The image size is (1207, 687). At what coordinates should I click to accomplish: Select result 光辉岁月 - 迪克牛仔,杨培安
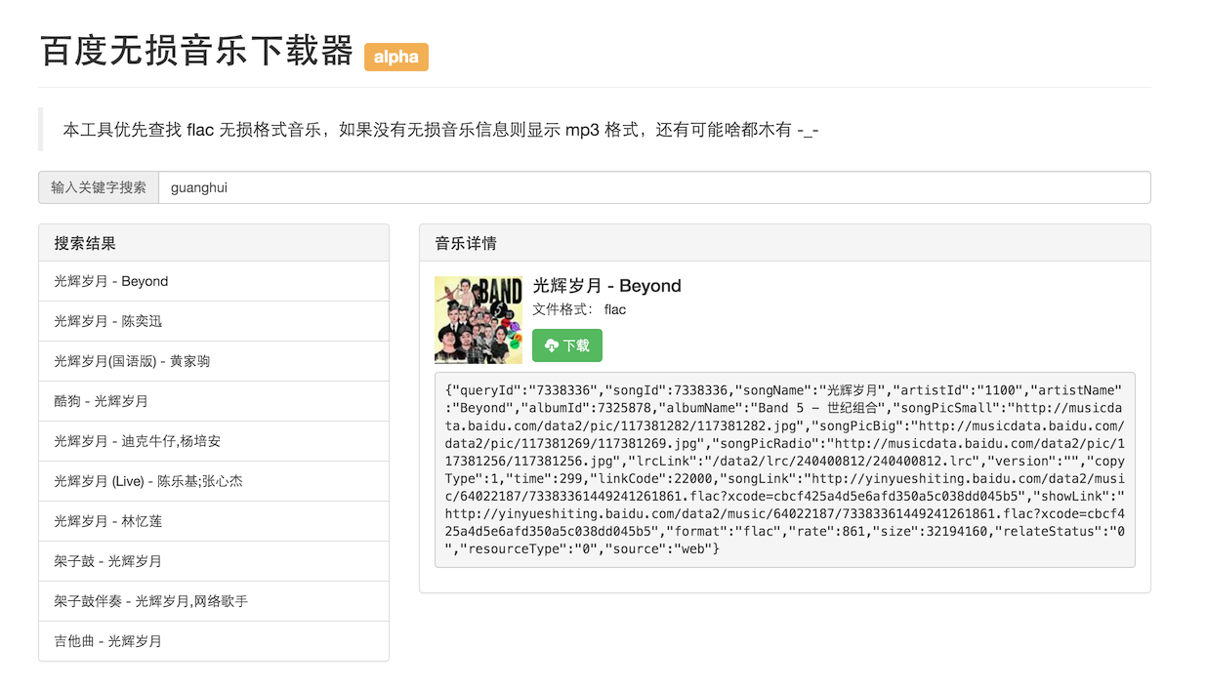[214, 441]
